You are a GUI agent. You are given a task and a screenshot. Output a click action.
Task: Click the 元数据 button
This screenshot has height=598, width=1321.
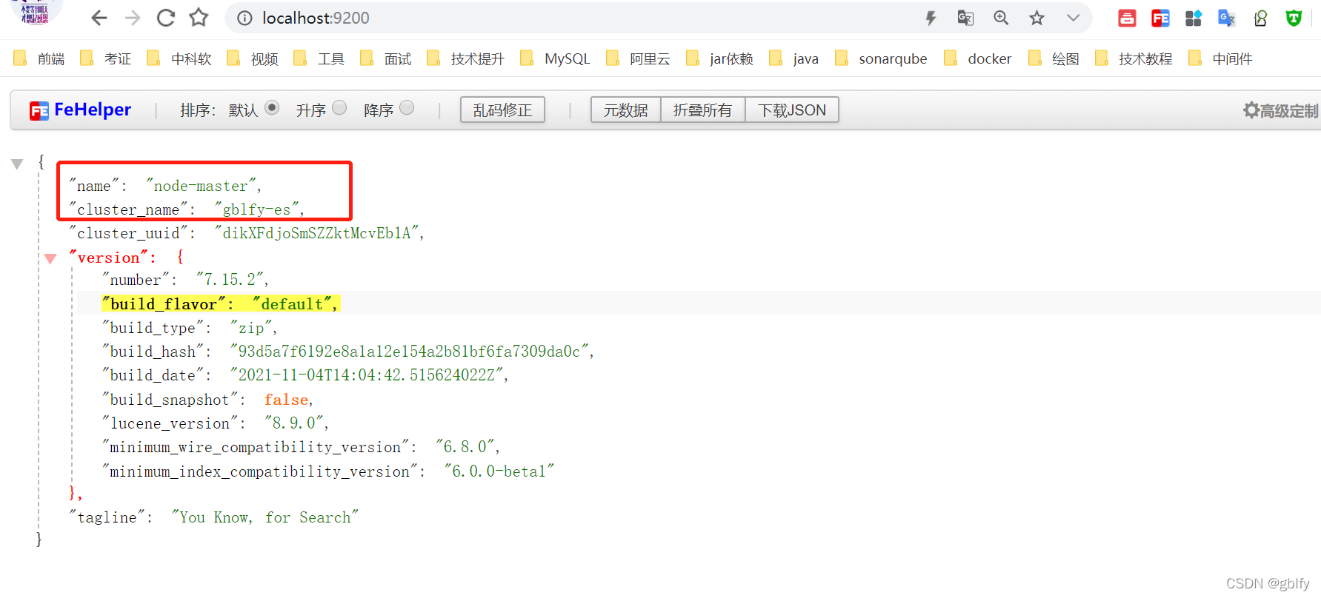point(625,110)
